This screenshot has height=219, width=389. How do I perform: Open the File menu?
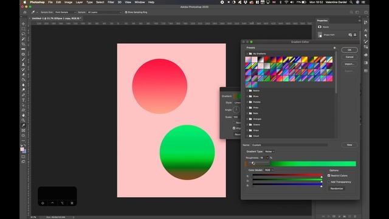[50, 2]
